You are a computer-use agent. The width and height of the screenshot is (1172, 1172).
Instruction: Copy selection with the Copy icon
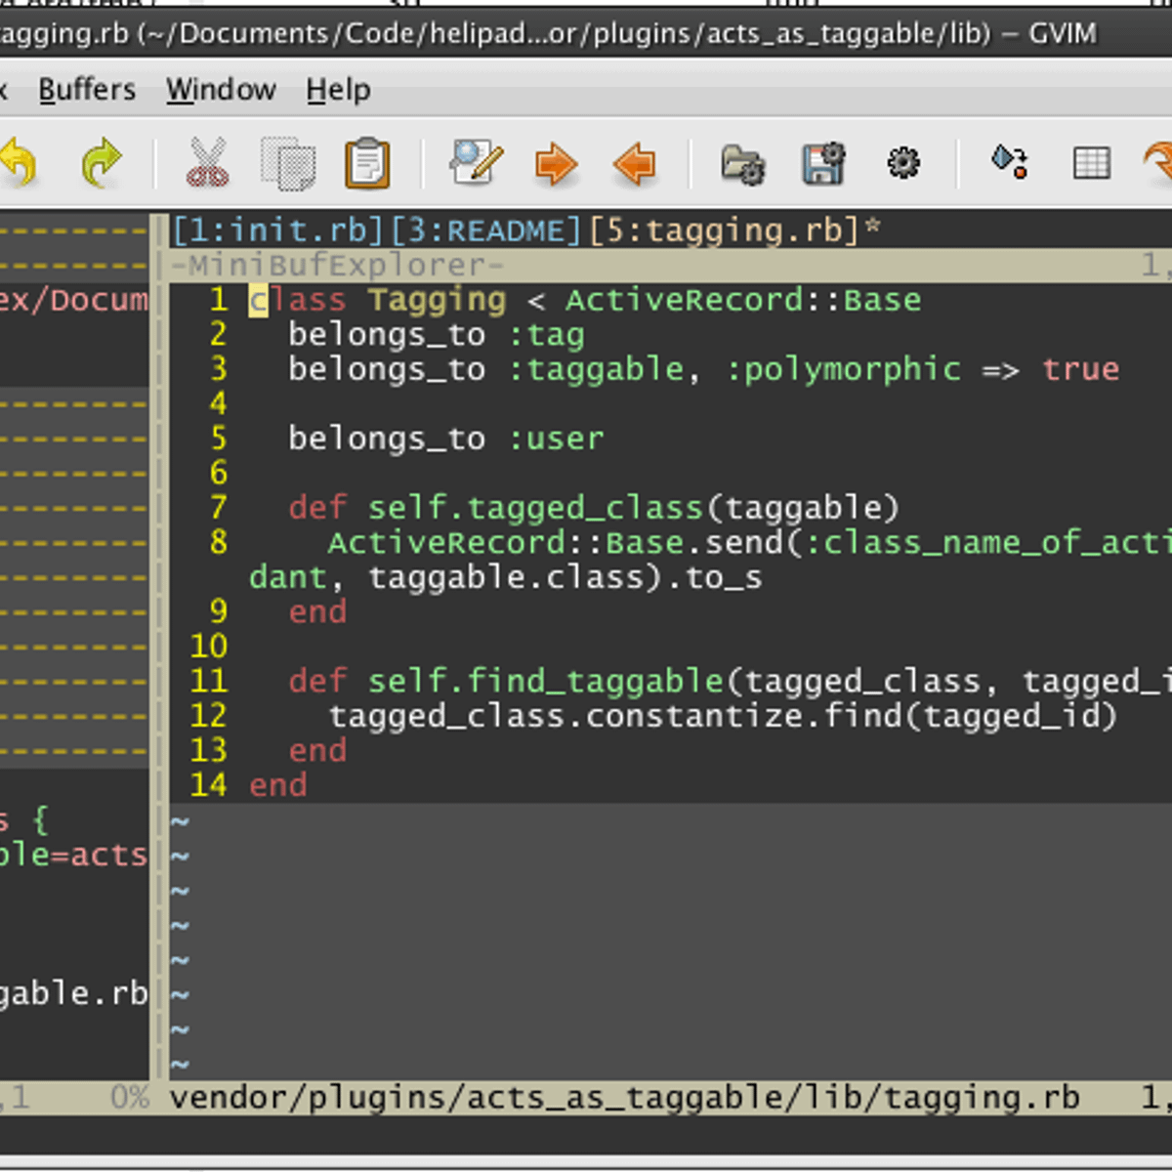pos(288,163)
